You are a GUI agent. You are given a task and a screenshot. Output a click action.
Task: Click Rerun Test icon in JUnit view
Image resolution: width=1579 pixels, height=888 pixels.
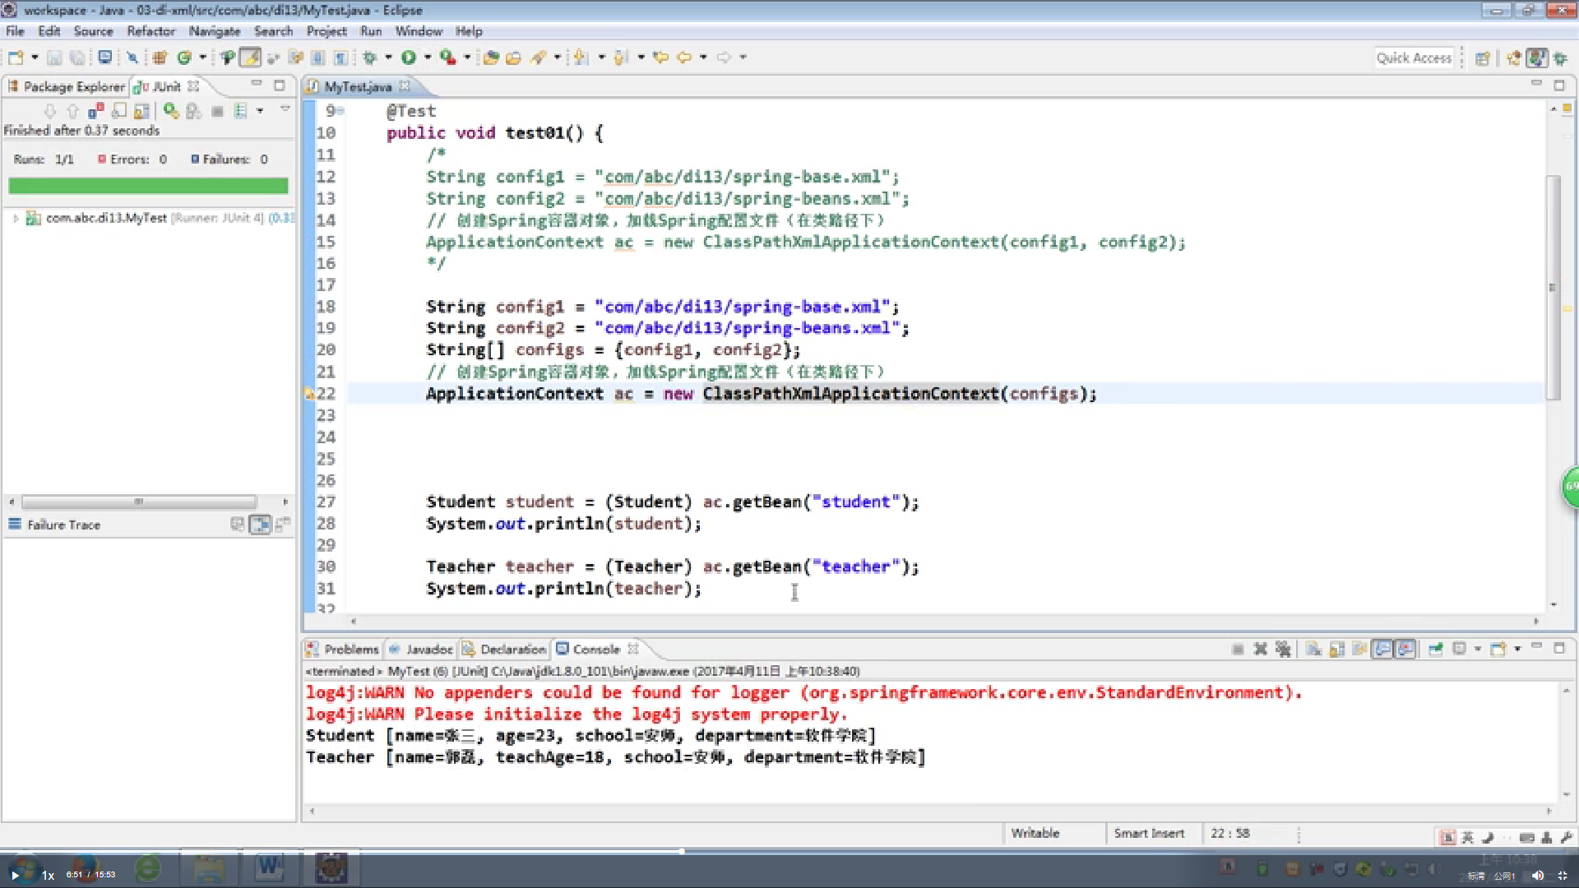click(x=171, y=110)
